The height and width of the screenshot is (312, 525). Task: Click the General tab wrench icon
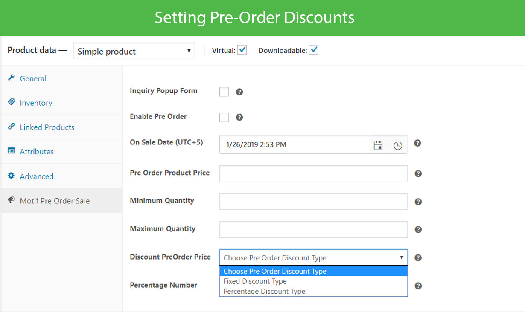[12, 78]
